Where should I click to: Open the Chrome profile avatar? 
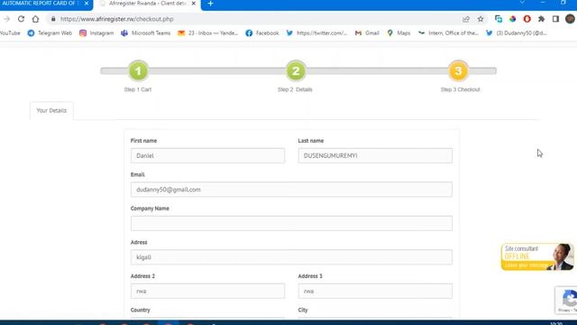click(x=570, y=19)
